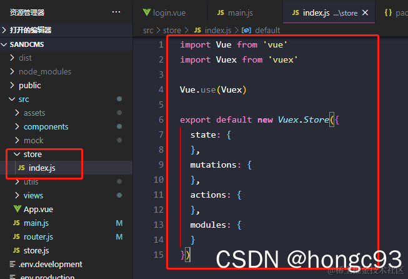
Task: Click 'Vuex.Store' in the export line
Action: 304,120
